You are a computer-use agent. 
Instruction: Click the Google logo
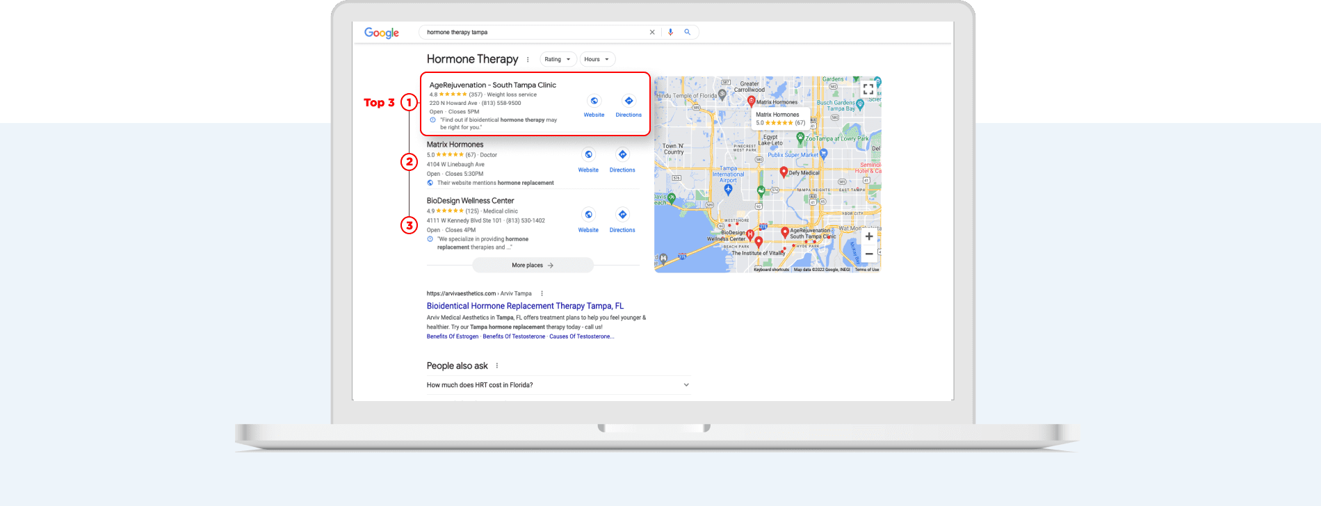pyautogui.click(x=382, y=33)
